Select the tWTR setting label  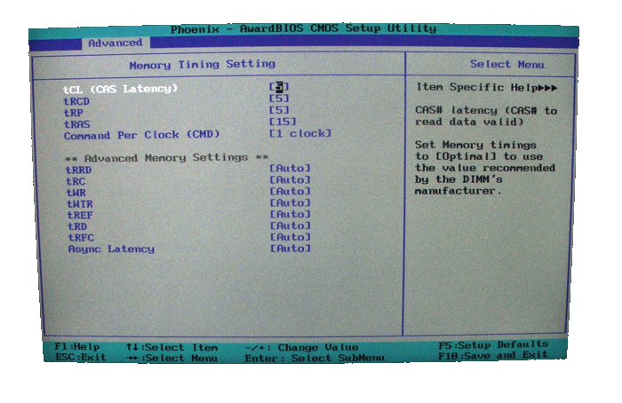(x=80, y=204)
